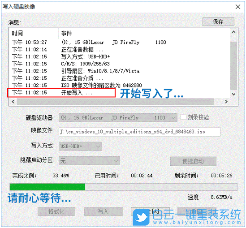This screenshot has width=246, height=228.
Task: Close the 写入硬盘映像 dialog
Action: click(238, 7)
